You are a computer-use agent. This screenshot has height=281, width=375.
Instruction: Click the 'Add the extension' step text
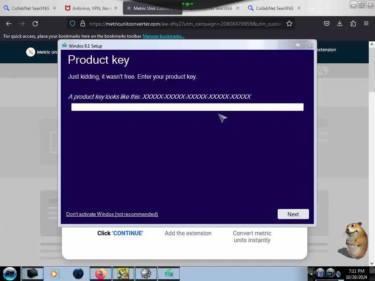click(188, 233)
